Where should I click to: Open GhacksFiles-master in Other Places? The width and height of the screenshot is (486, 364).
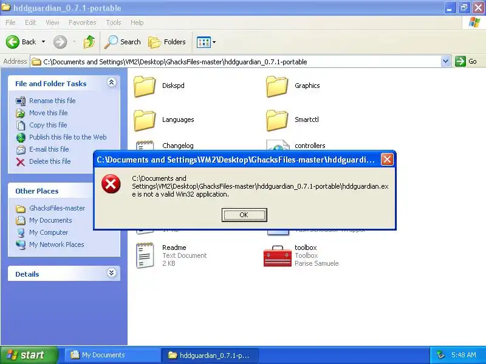pyautogui.click(x=57, y=208)
